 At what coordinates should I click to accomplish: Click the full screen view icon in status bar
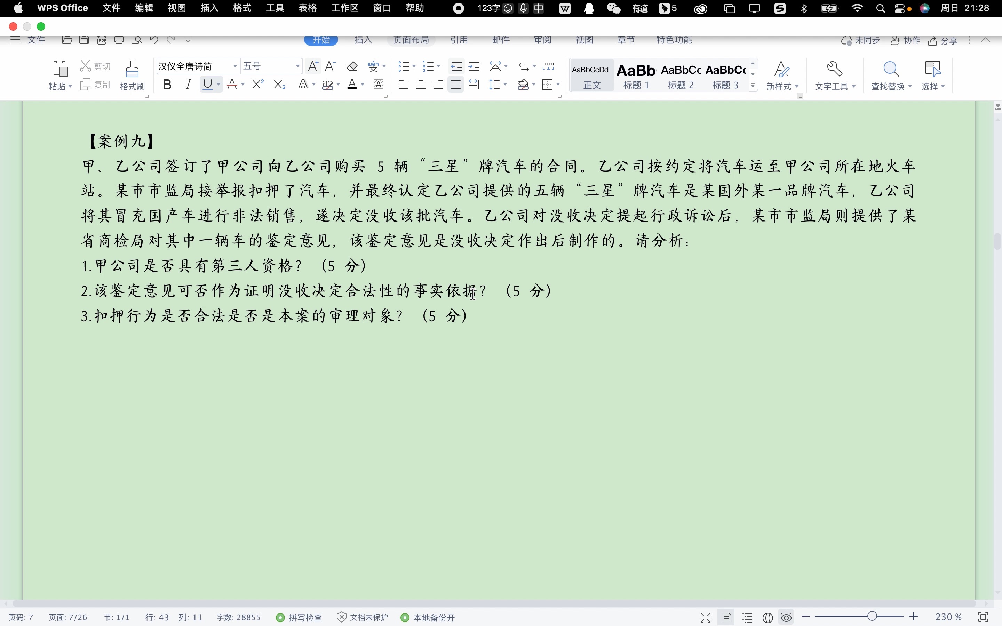[x=705, y=617]
